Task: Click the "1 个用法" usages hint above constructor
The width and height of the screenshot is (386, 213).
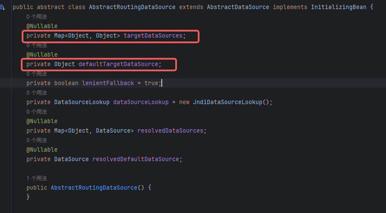Action: (36, 178)
